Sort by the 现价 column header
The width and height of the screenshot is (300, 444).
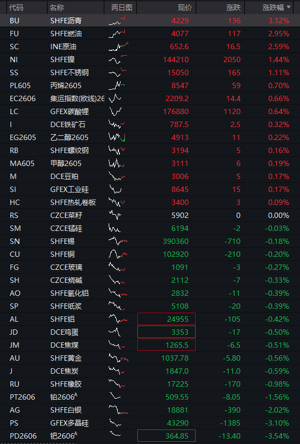click(184, 8)
